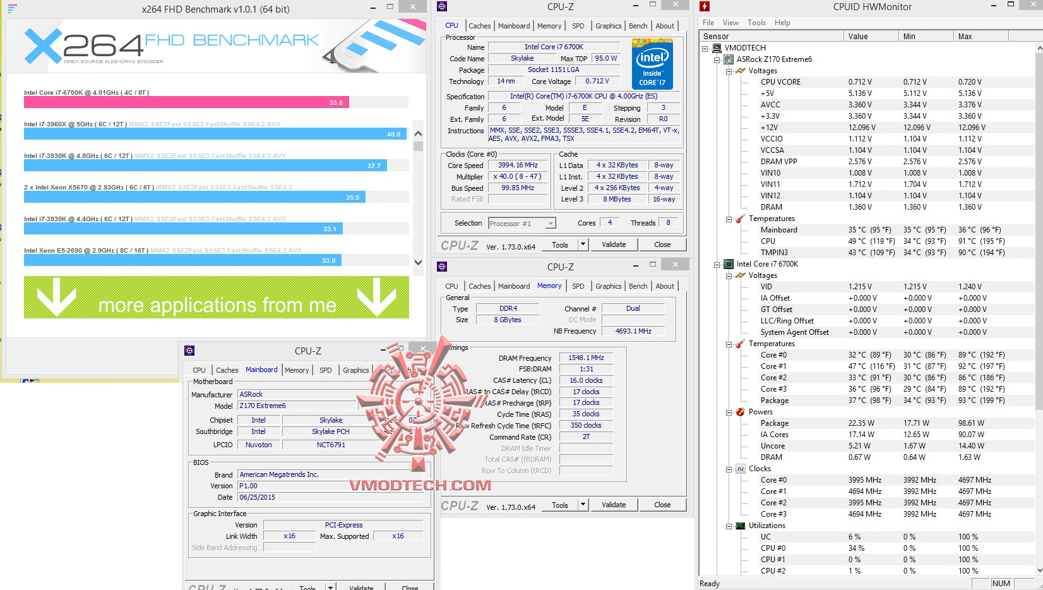Click the x264 FHD Benchmark title bar icon

(12, 9)
